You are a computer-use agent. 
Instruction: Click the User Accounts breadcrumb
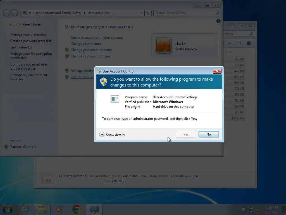point(98,13)
